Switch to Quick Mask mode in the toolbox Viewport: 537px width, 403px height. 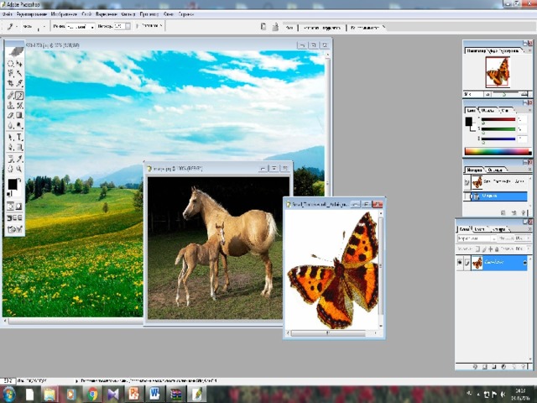coord(20,206)
